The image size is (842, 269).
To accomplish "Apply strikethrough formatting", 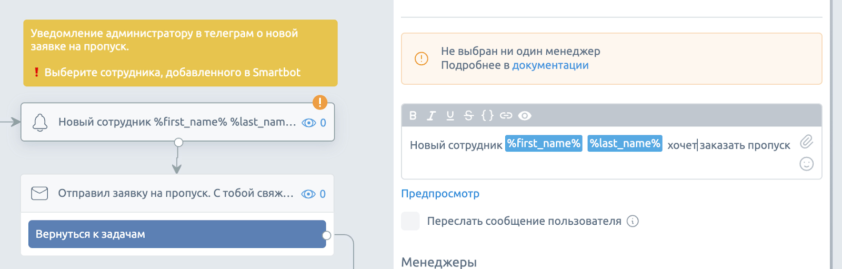I will (468, 116).
